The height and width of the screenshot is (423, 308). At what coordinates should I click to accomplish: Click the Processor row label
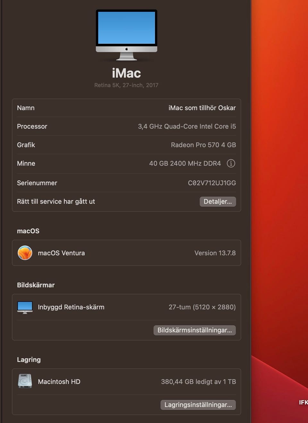[x=32, y=126]
